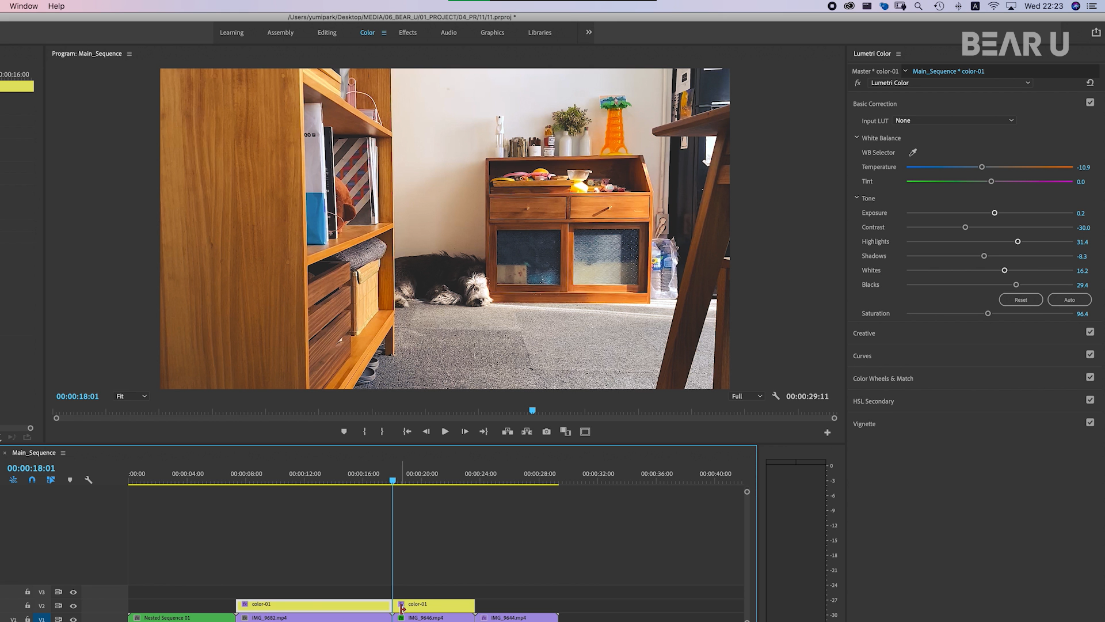1105x622 pixels.
Task: Click the Temperature slider handle
Action: 982,167
